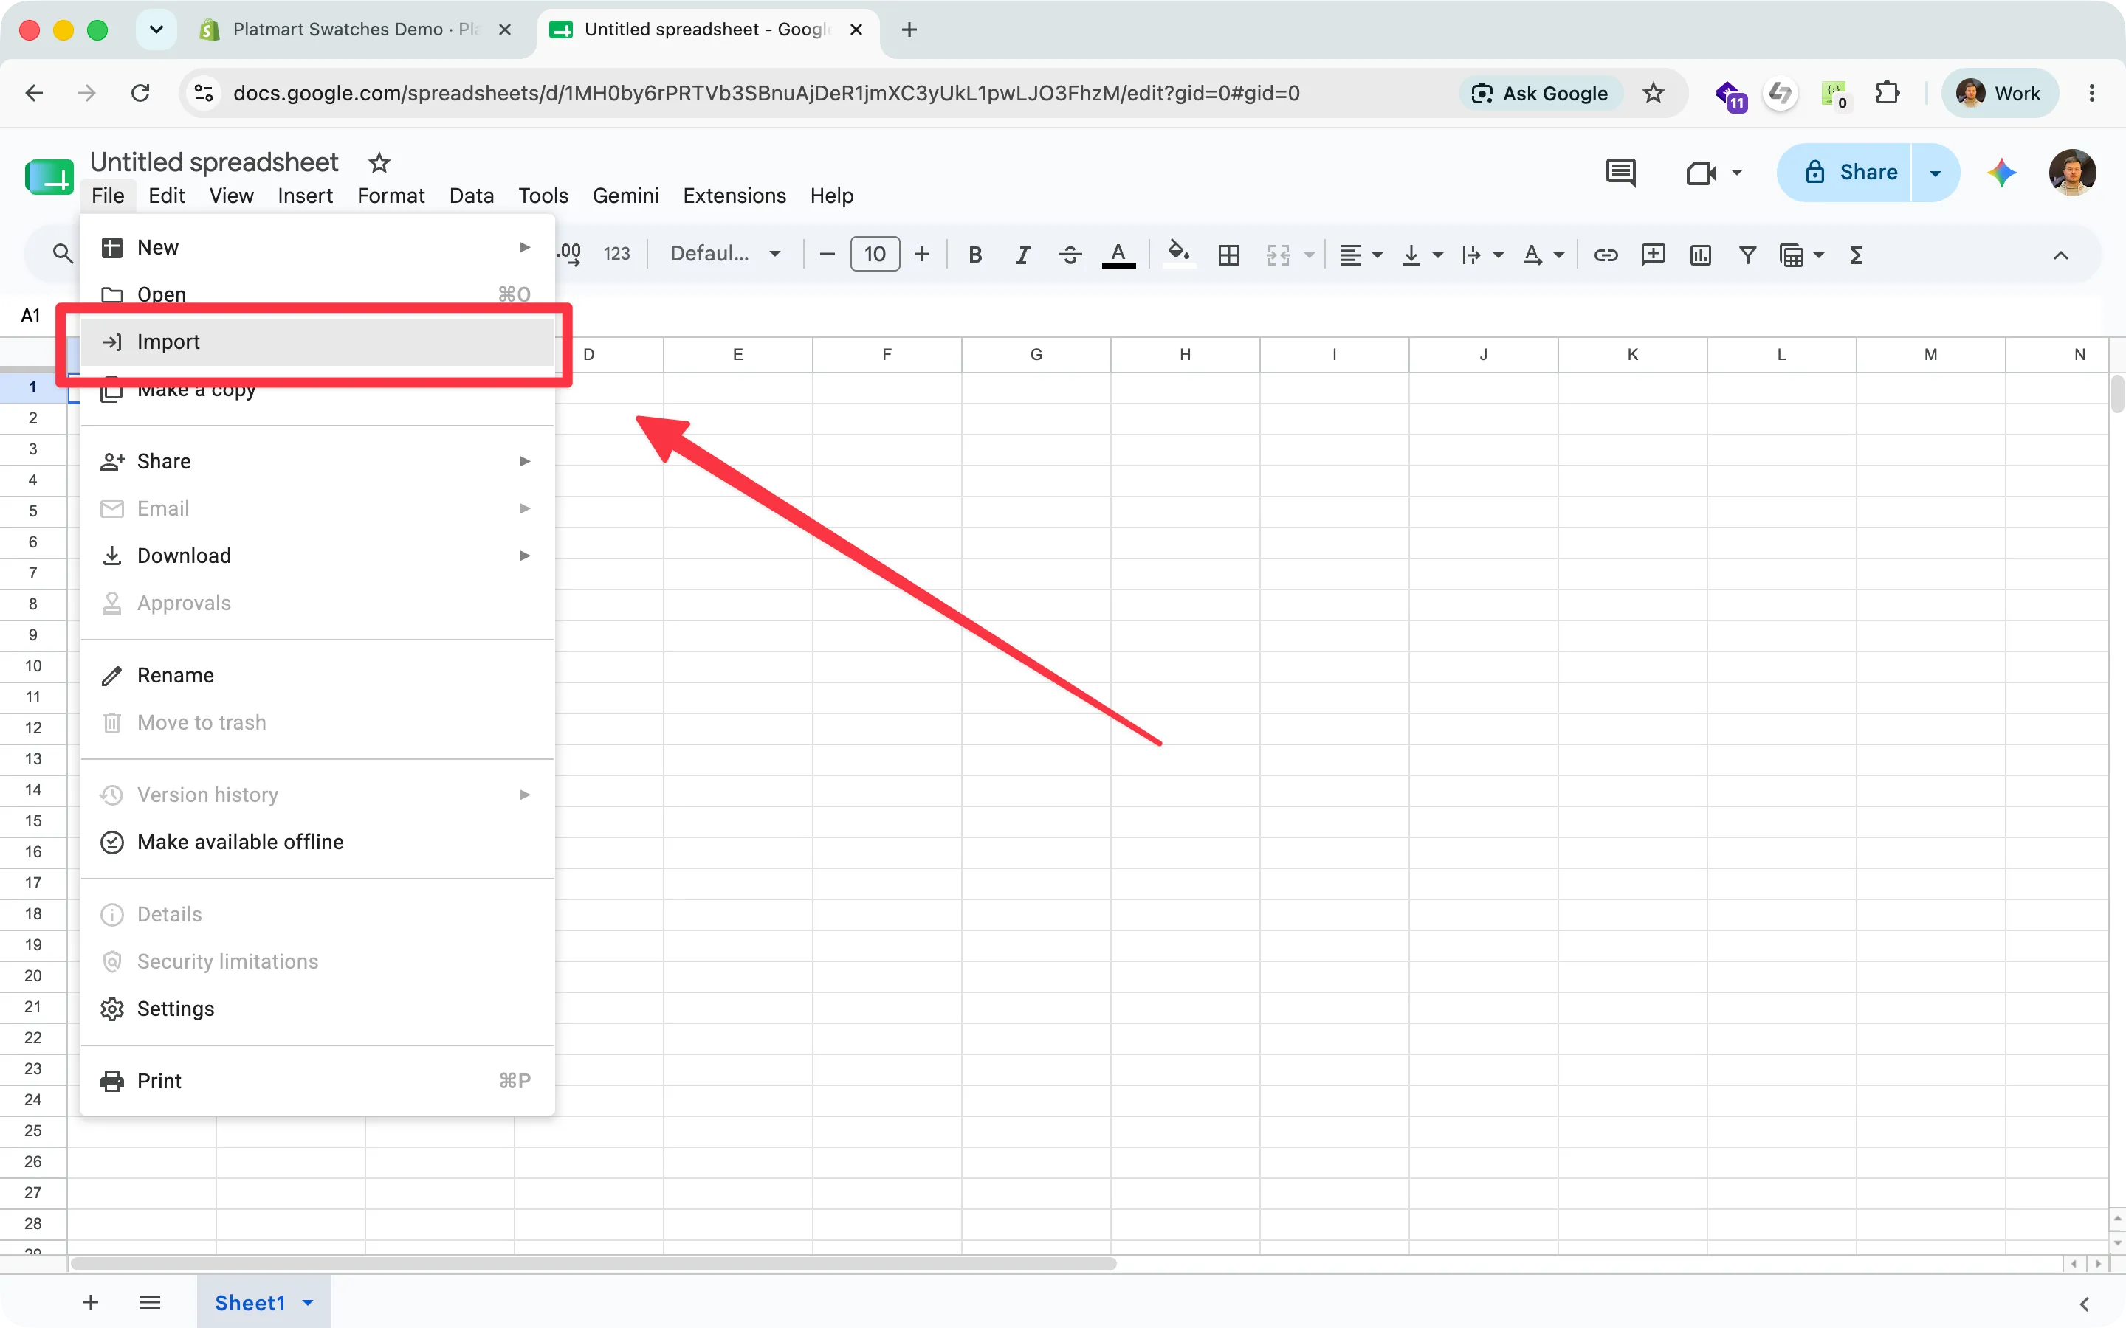Star the Untitled spreadsheet
This screenshot has width=2126, height=1328.
click(379, 162)
